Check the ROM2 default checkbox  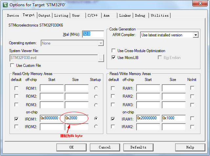[16, 96]
